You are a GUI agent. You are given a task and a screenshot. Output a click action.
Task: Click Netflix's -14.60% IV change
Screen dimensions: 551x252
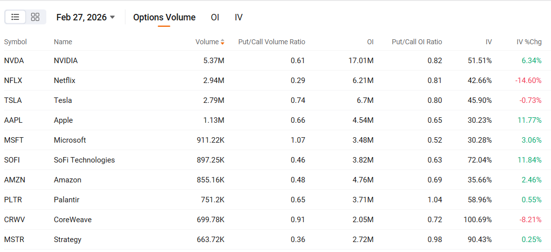tap(528, 81)
